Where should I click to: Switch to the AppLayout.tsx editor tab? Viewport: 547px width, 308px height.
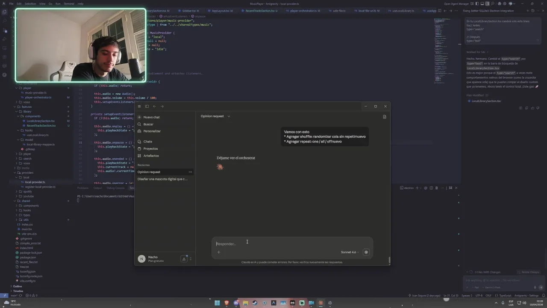[221, 11]
